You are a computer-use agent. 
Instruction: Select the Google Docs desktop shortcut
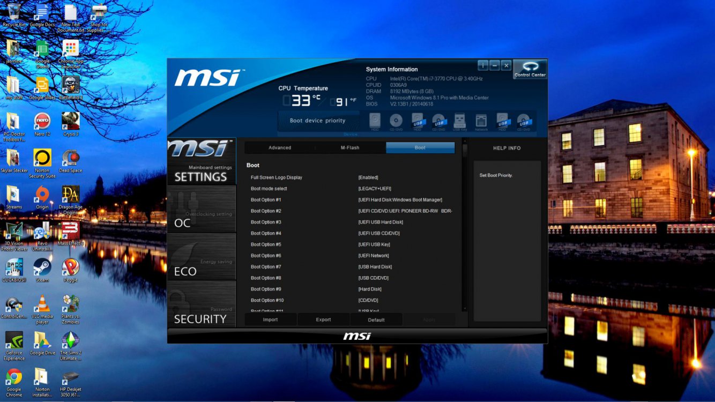point(42,16)
